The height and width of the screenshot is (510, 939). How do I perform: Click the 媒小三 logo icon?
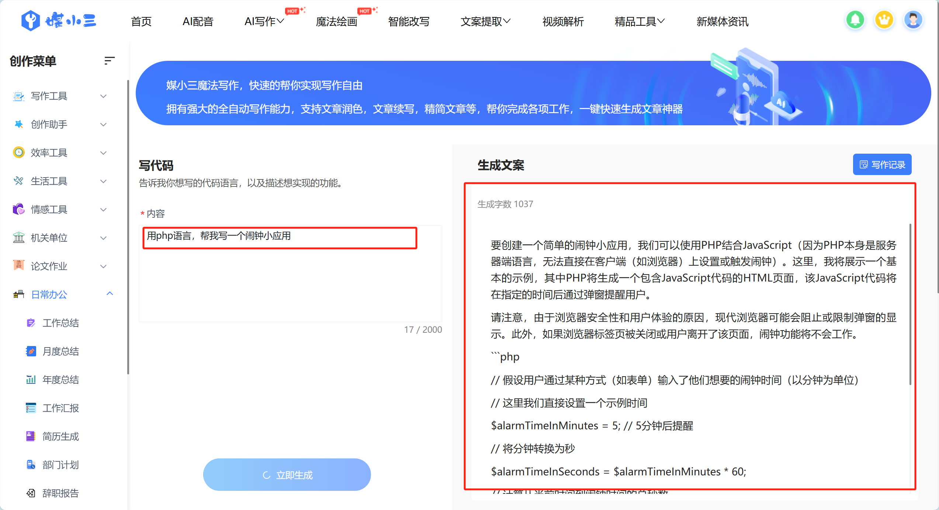[30, 20]
